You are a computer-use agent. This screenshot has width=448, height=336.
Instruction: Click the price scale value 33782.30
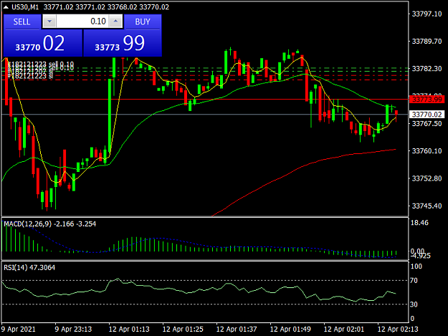[x=426, y=69]
